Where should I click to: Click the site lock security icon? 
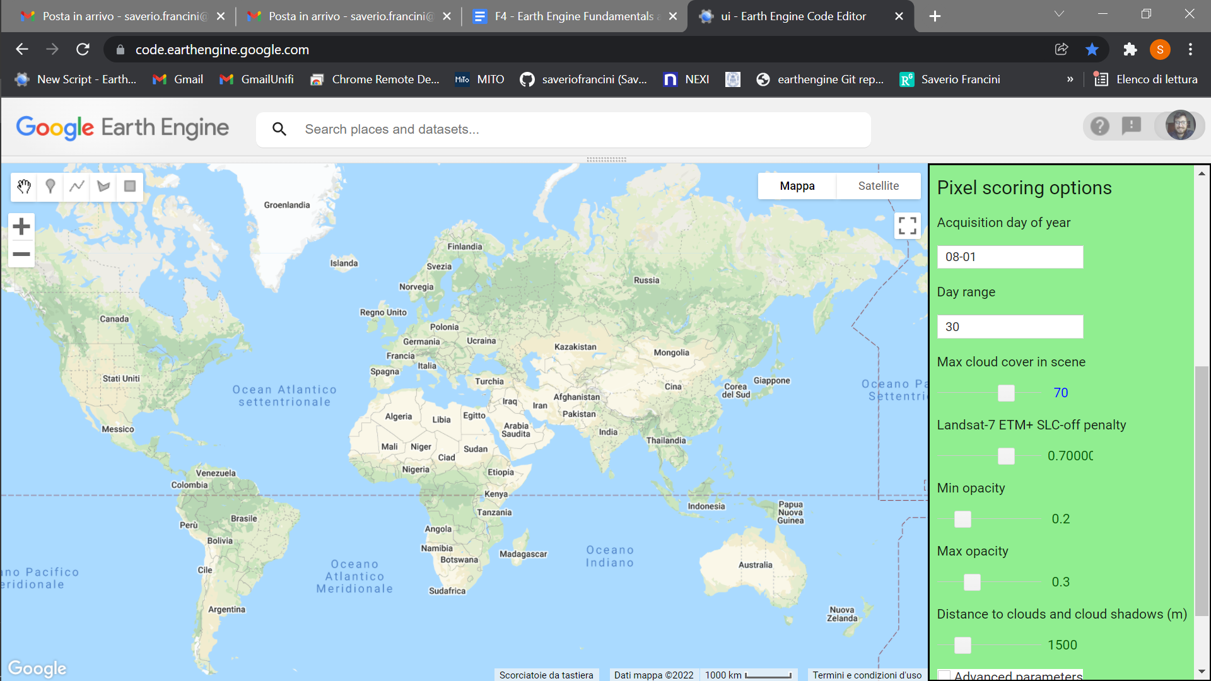click(120, 49)
